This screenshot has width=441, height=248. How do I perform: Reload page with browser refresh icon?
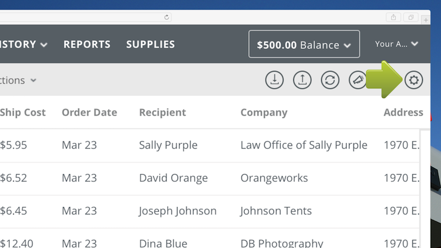[166, 18]
